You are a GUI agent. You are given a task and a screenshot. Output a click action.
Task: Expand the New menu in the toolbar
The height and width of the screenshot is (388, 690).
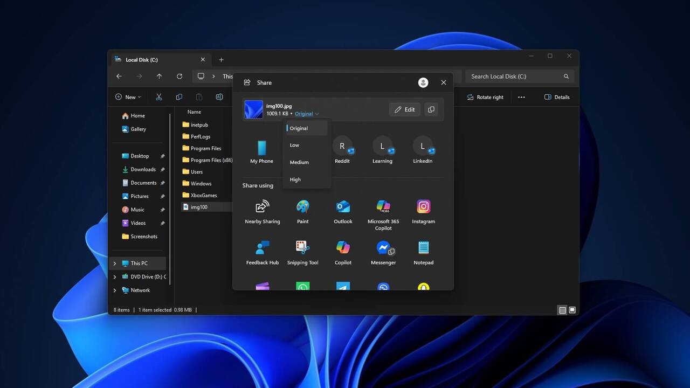pyautogui.click(x=128, y=97)
